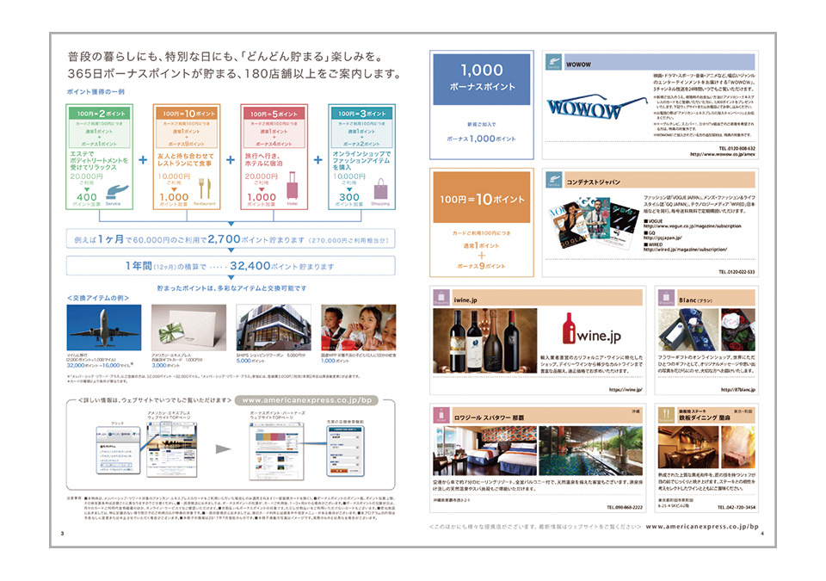Click the teppan counter photo of 鉄板ダイニング

(x=688, y=448)
